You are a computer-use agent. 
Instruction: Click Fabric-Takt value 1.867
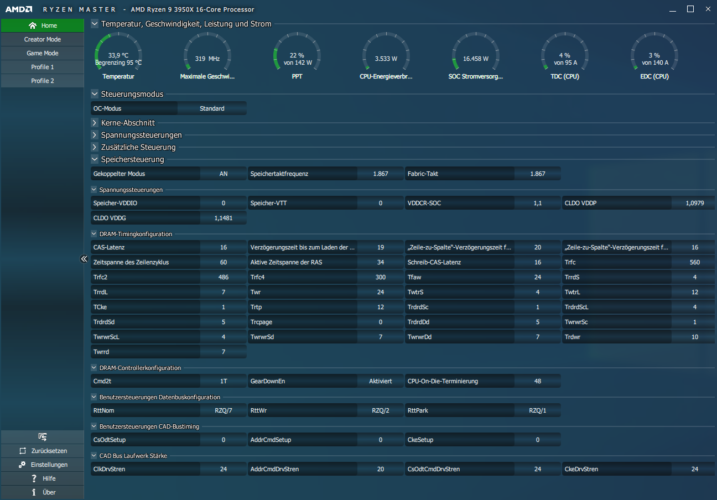click(x=538, y=174)
